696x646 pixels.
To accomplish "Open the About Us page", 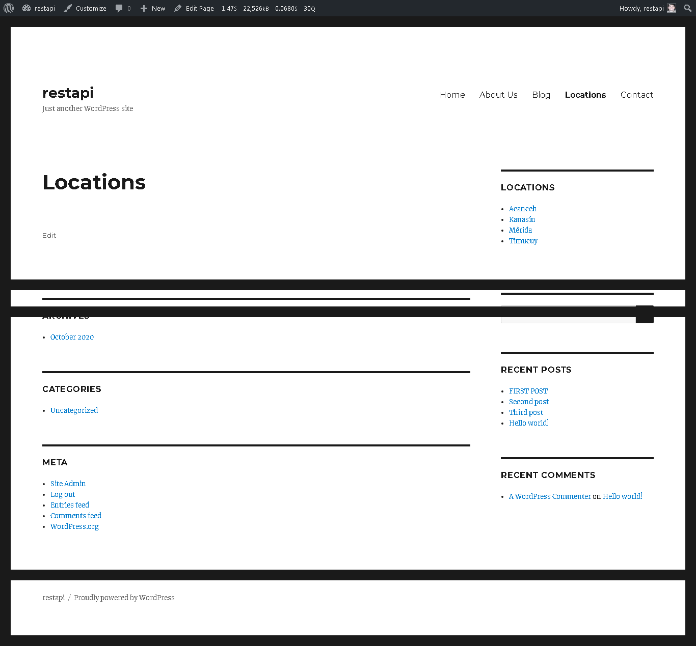I will click(498, 95).
